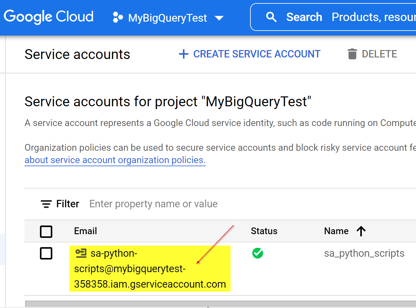The width and height of the screenshot is (416, 308).
Task: Click the plus icon for creating service account
Action: pyautogui.click(x=184, y=54)
